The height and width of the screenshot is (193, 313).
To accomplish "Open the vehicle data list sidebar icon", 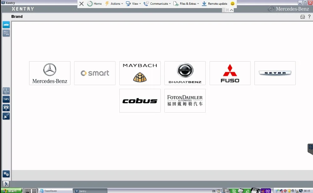I will (x=6, y=33).
